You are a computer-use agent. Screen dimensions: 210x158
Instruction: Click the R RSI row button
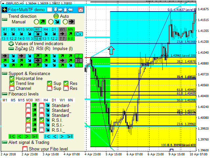pos(79,61)
